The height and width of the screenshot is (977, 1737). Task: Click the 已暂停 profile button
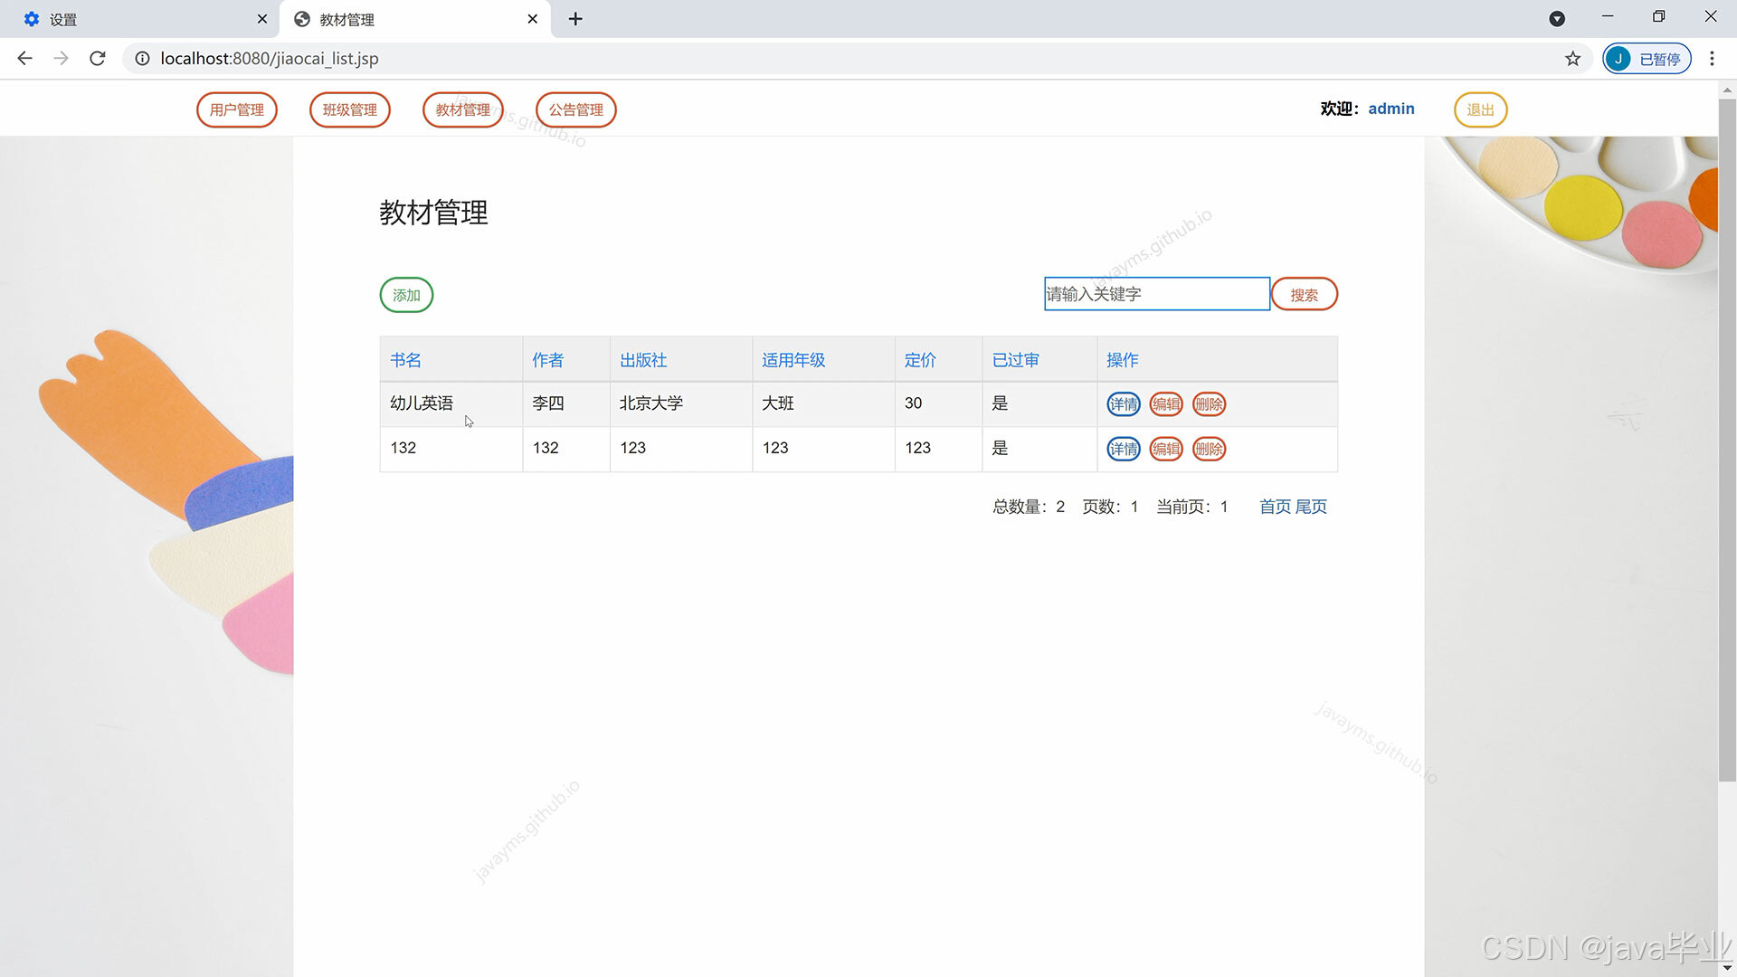(1647, 59)
